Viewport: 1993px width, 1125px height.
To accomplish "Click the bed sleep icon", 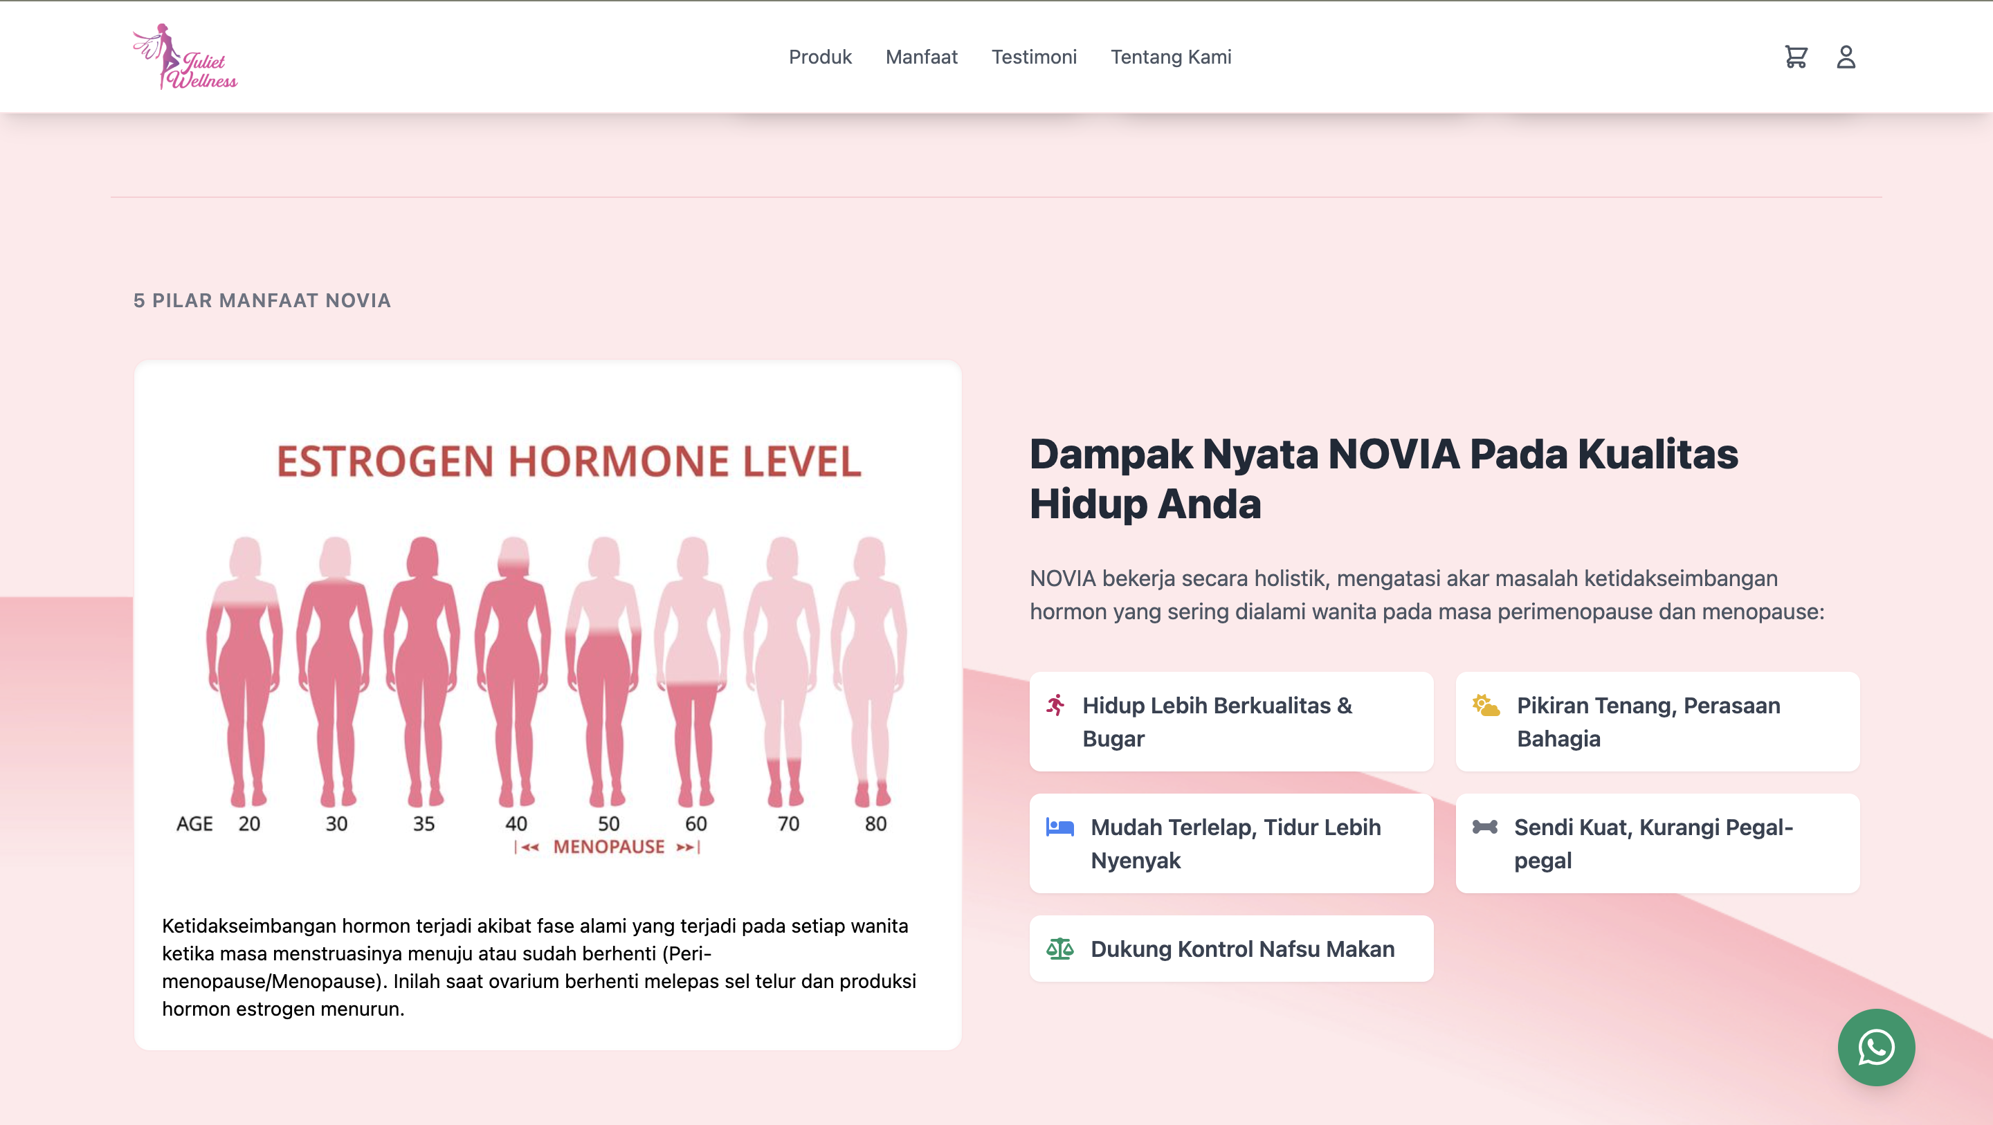I will coord(1060,827).
